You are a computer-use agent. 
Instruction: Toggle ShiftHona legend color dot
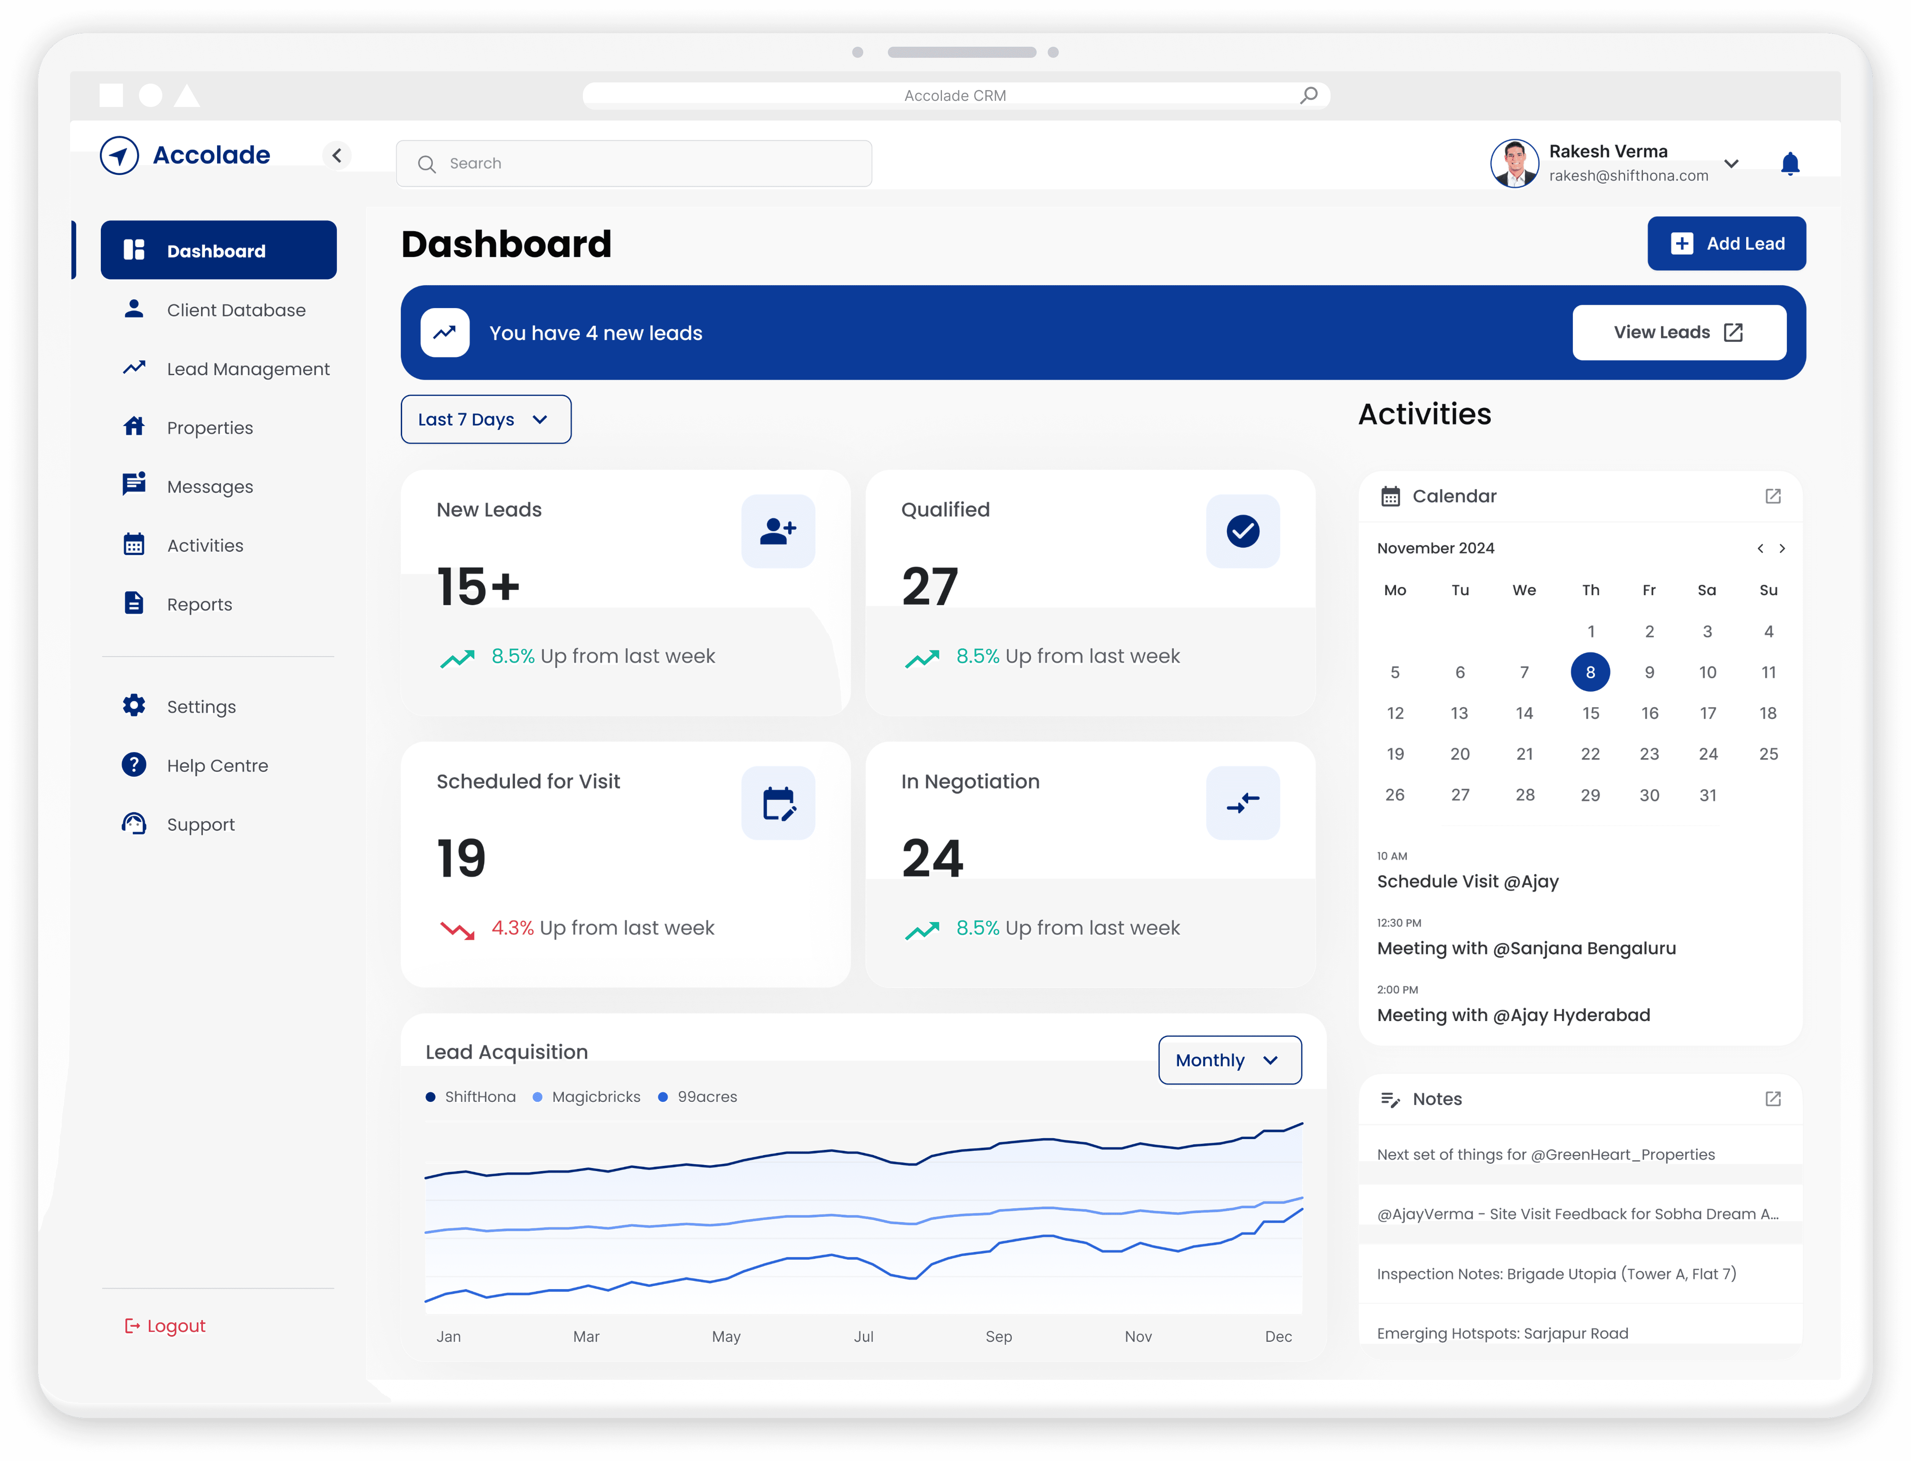(430, 1097)
